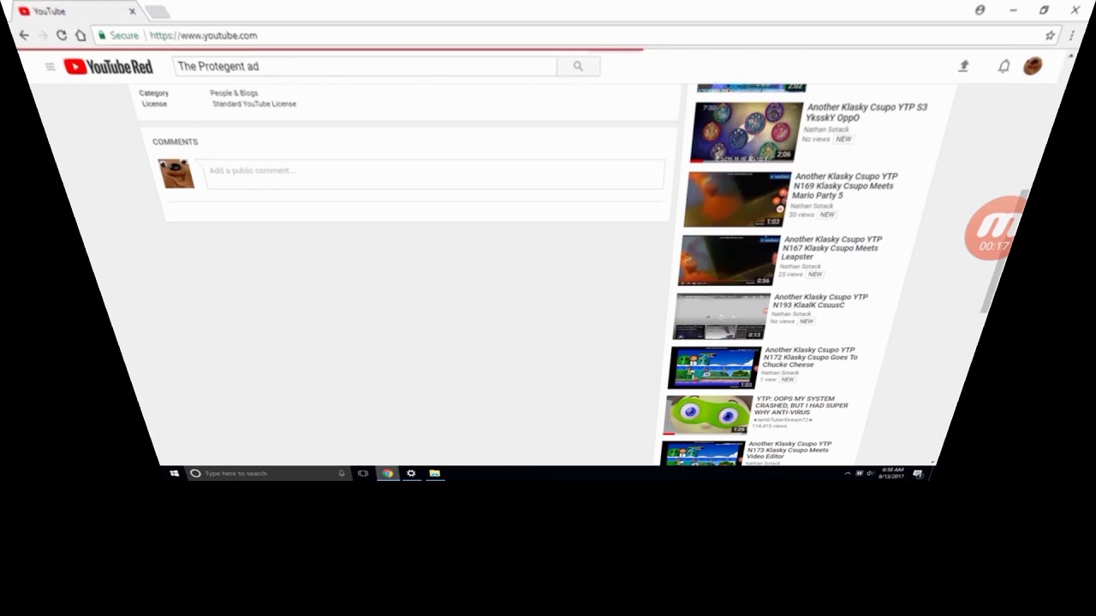Open the YouTube hamburger guide menu
Screen dimensions: 1096x616
click(x=50, y=67)
